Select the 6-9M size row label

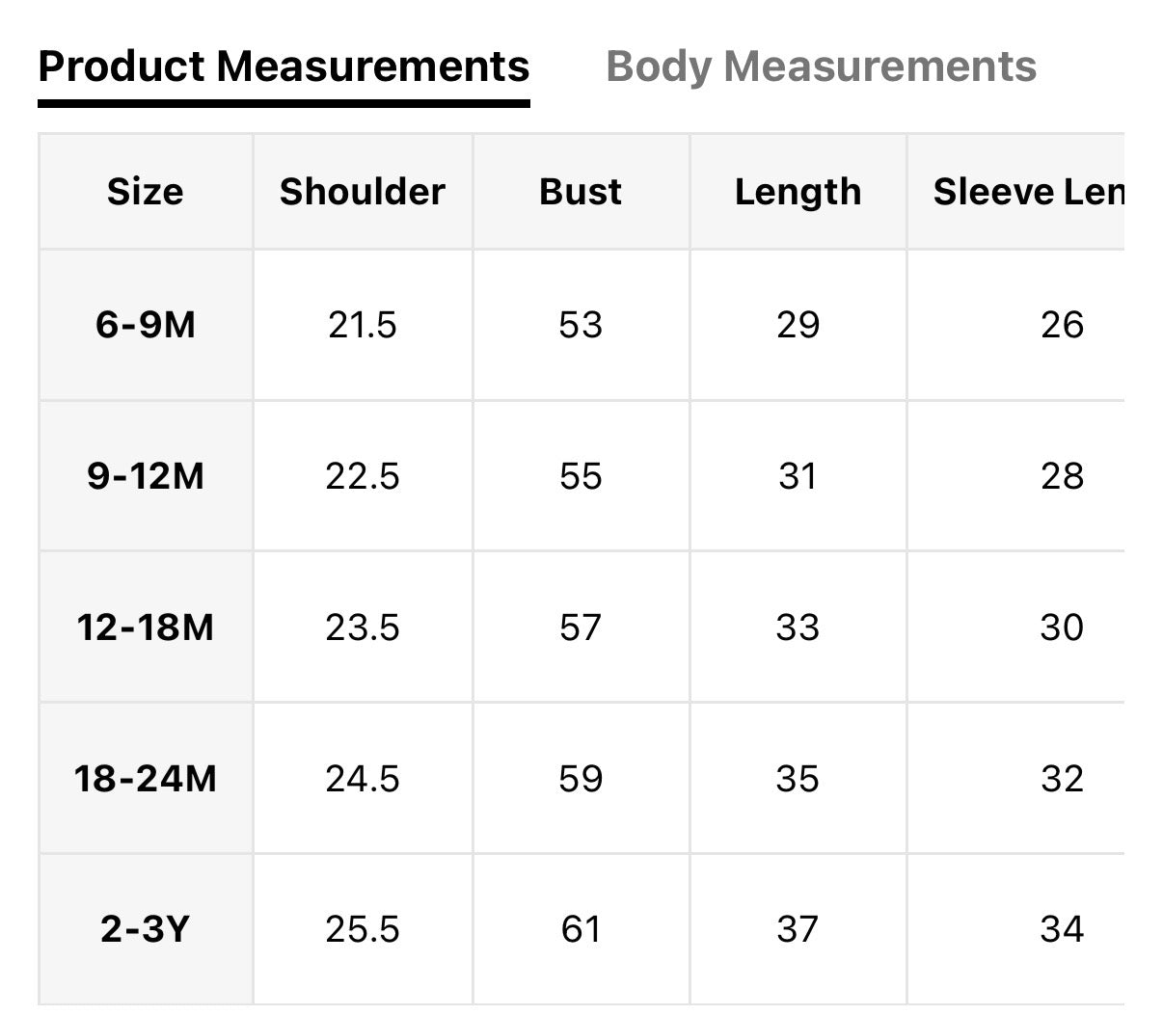pyautogui.click(x=146, y=325)
